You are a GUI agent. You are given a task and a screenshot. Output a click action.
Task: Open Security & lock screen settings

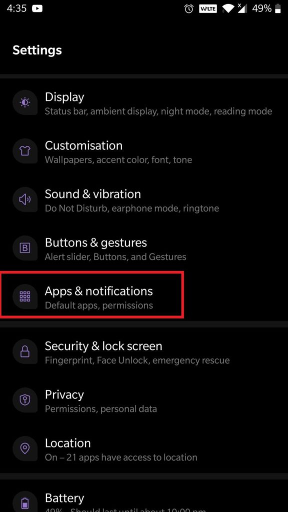pyautogui.click(x=144, y=352)
